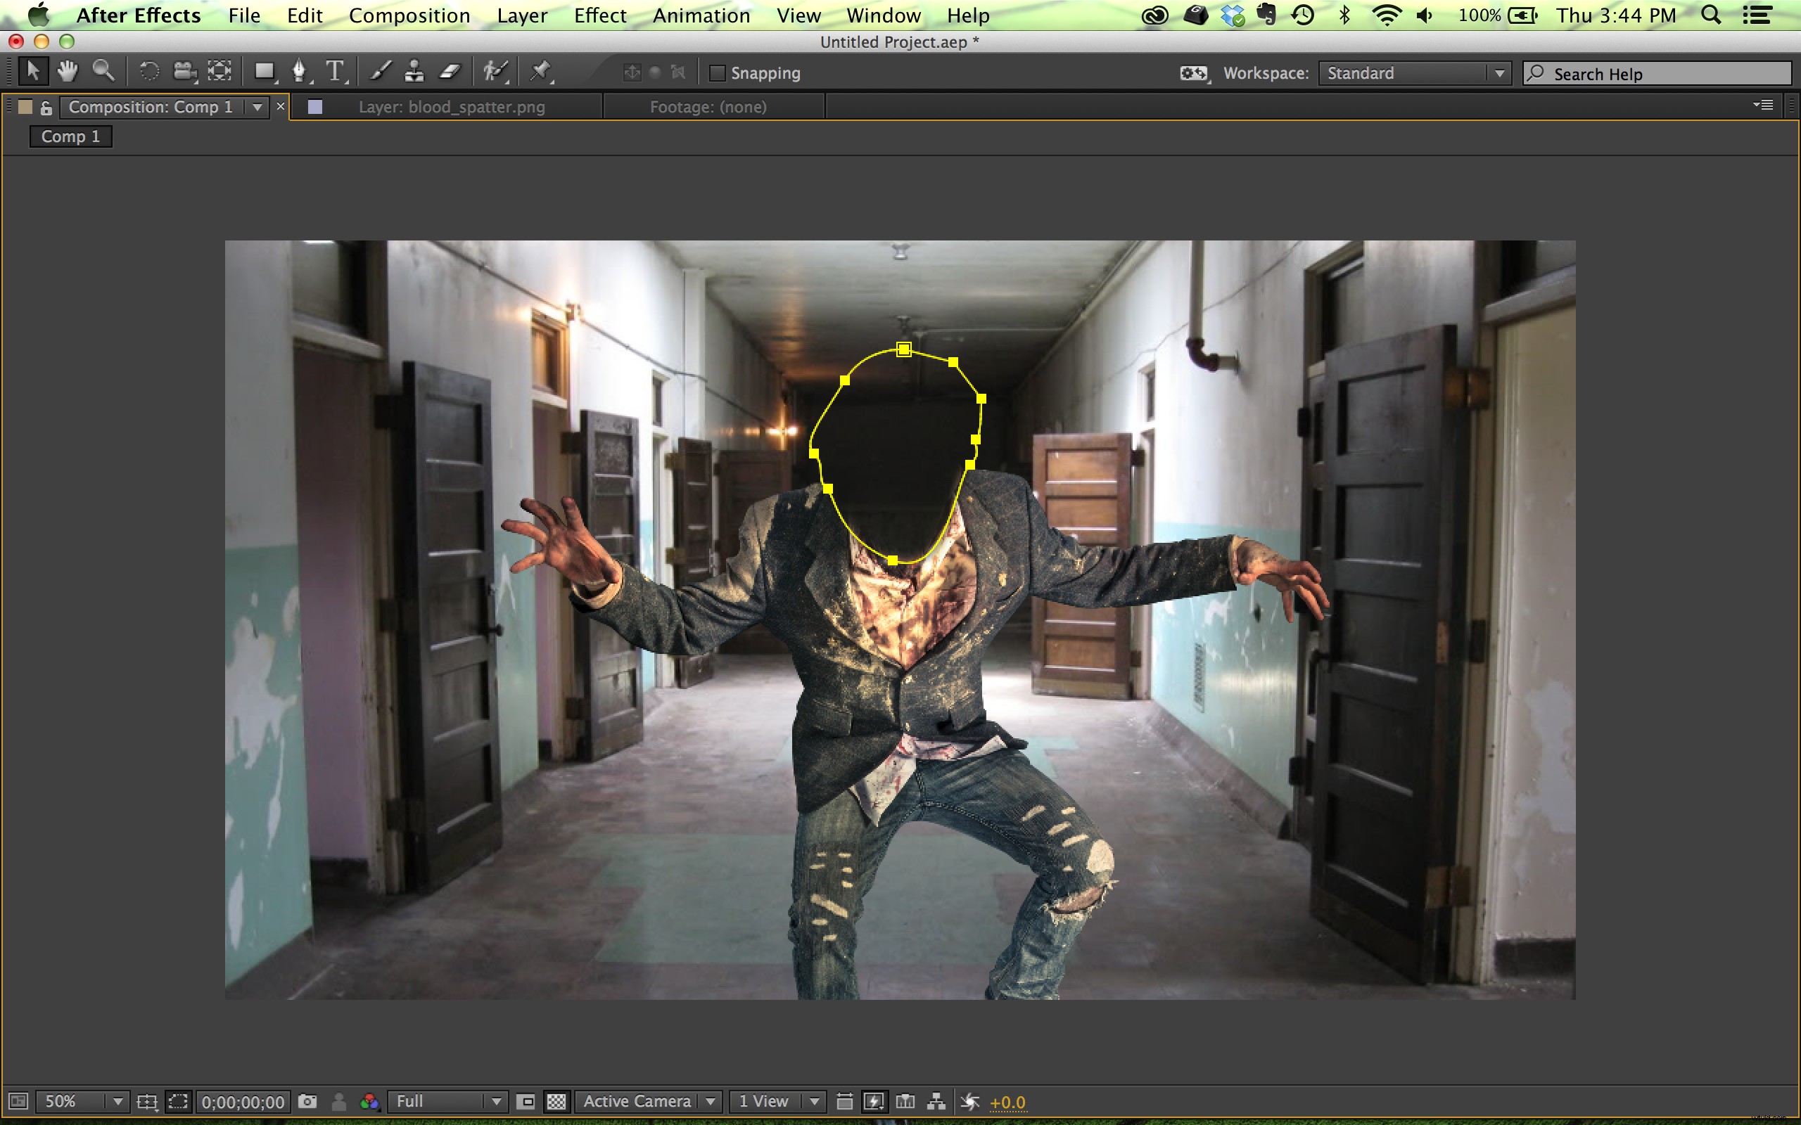1801x1125 pixels.
Task: Activate the Puppet Pin tool
Action: (540, 72)
